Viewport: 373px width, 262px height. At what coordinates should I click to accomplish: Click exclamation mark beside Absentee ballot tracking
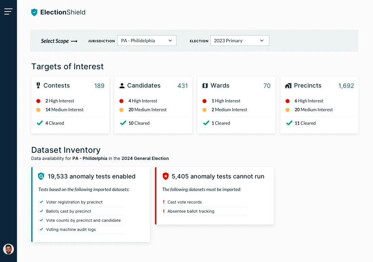(x=164, y=211)
